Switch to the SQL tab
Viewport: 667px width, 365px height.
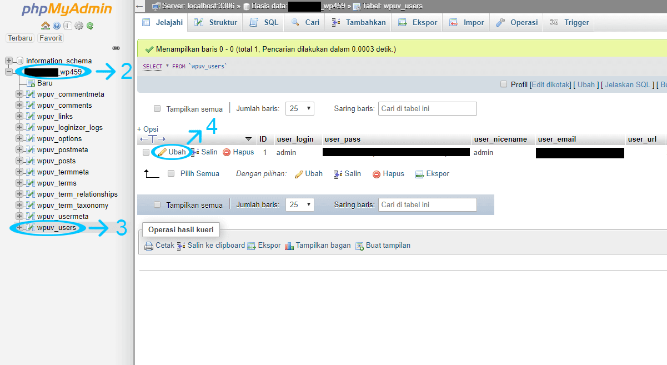coord(263,22)
